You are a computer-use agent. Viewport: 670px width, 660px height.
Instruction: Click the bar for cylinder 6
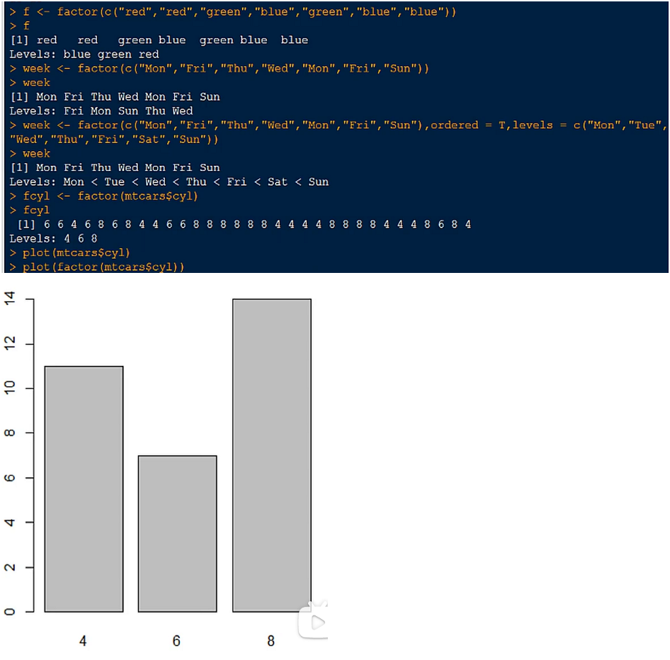177,533
